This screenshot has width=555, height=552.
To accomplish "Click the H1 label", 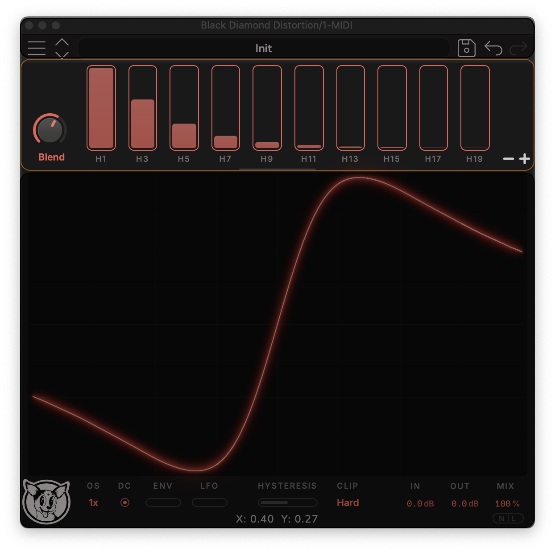I will click(x=101, y=159).
